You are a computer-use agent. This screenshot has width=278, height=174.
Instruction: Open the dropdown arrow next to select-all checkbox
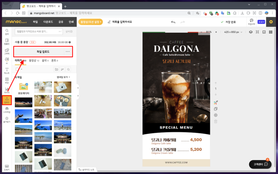click(22, 69)
